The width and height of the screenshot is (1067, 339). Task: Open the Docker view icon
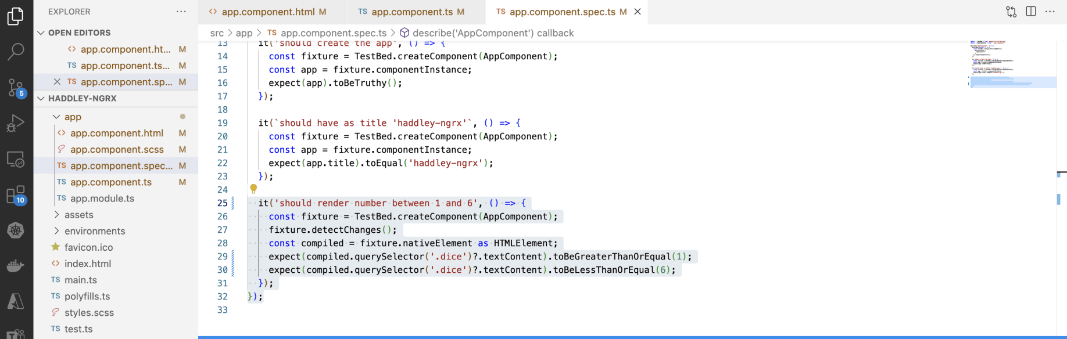(16, 266)
